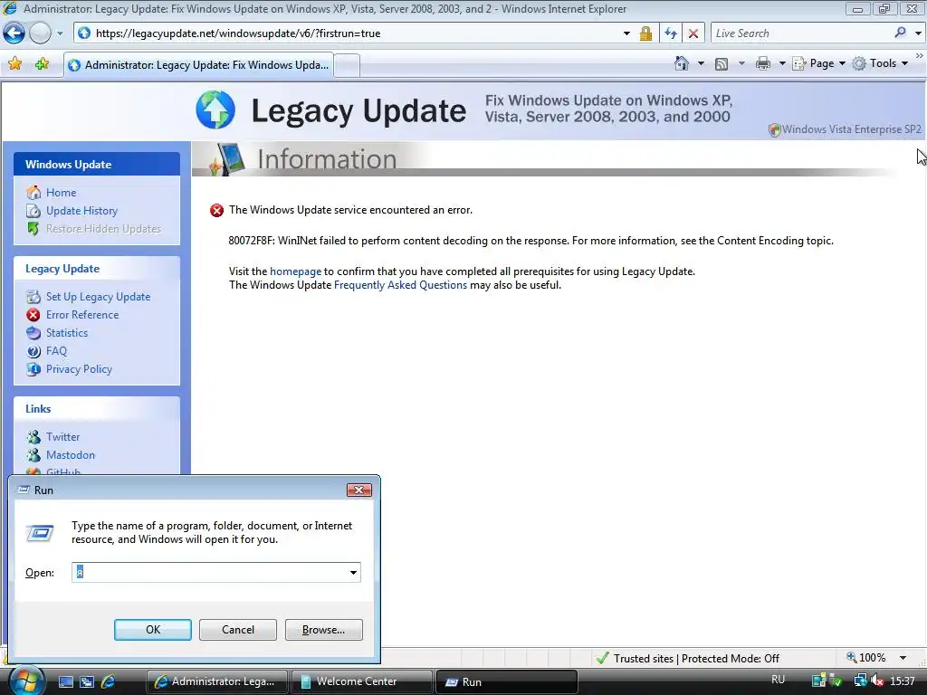This screenshot has width=927, height=695.
Task: Click Restore Hidden Updates link
Action: (103, 229)
